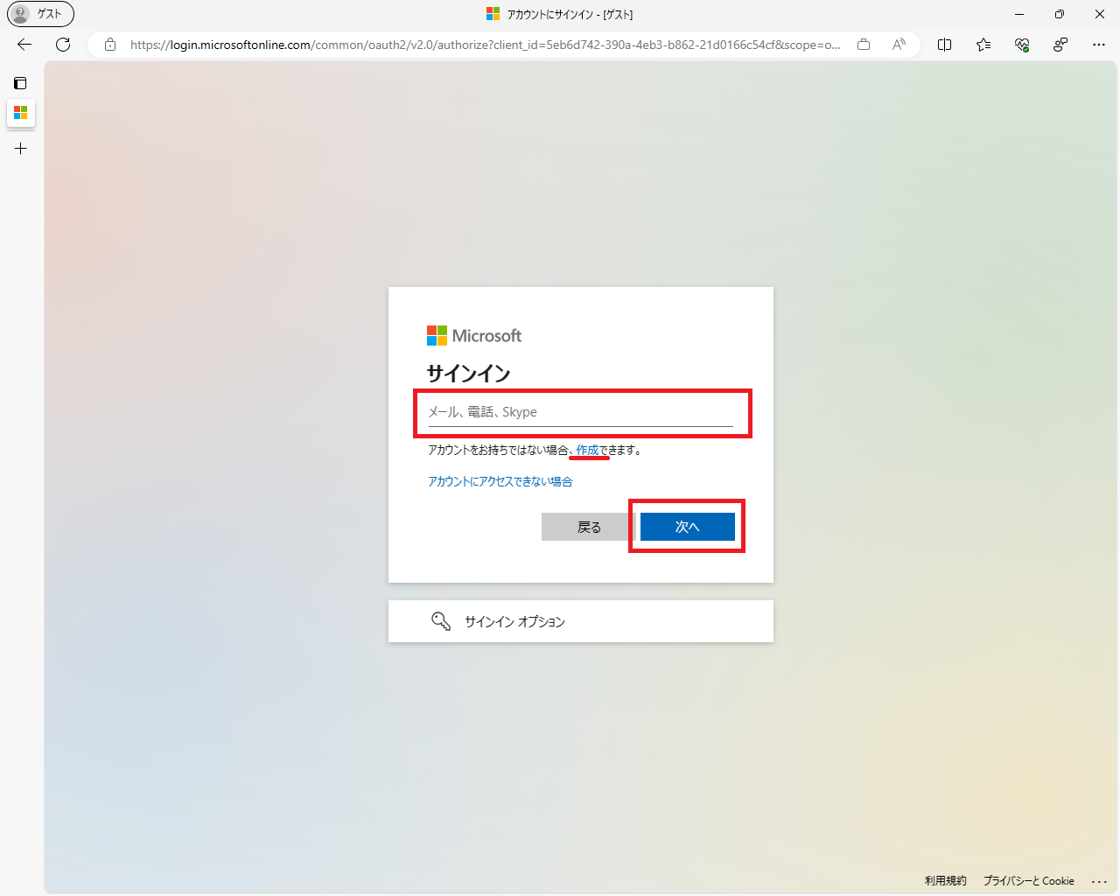Toggle the vertical tabs pane icon
The width and height of the screenshot is (1120, 896).
pos(20,83)
